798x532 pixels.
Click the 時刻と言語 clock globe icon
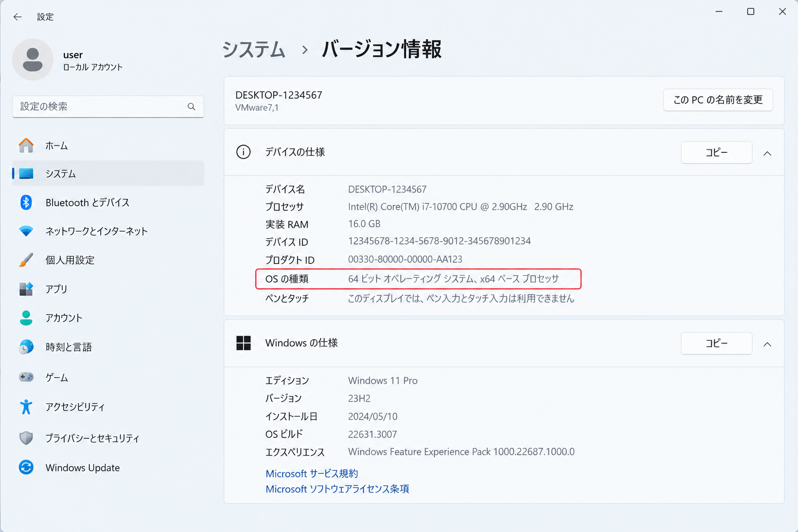[x=26, y=347]
